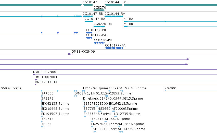Image resolution: width=217 pixels, height=133 pixels.
Task: Select EST label EK257024.5prime
Action: click(x=105, y=124)
